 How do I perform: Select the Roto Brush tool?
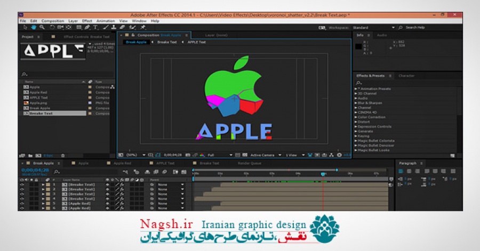click(133, 28)
